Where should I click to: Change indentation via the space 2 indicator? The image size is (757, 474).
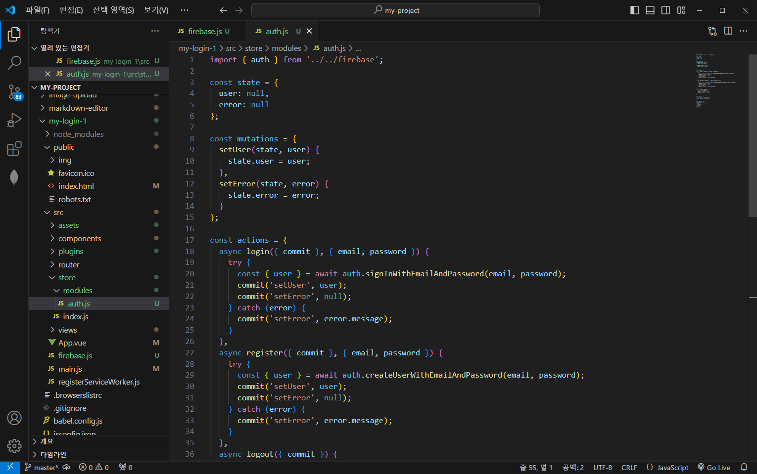pyautogui.click(x=573, y=468)
